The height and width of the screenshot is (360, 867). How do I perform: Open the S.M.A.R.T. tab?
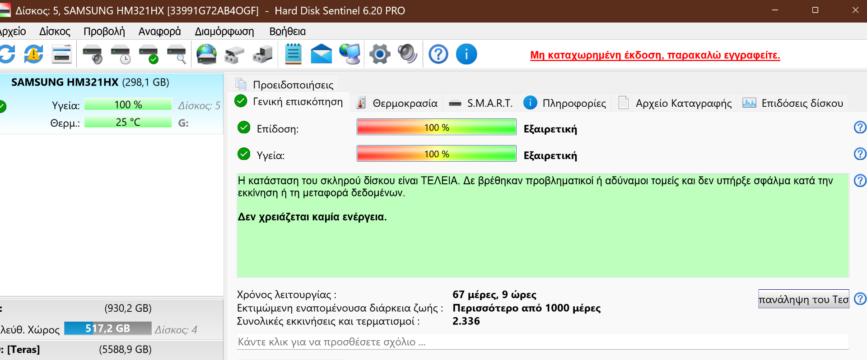point(481,103)
